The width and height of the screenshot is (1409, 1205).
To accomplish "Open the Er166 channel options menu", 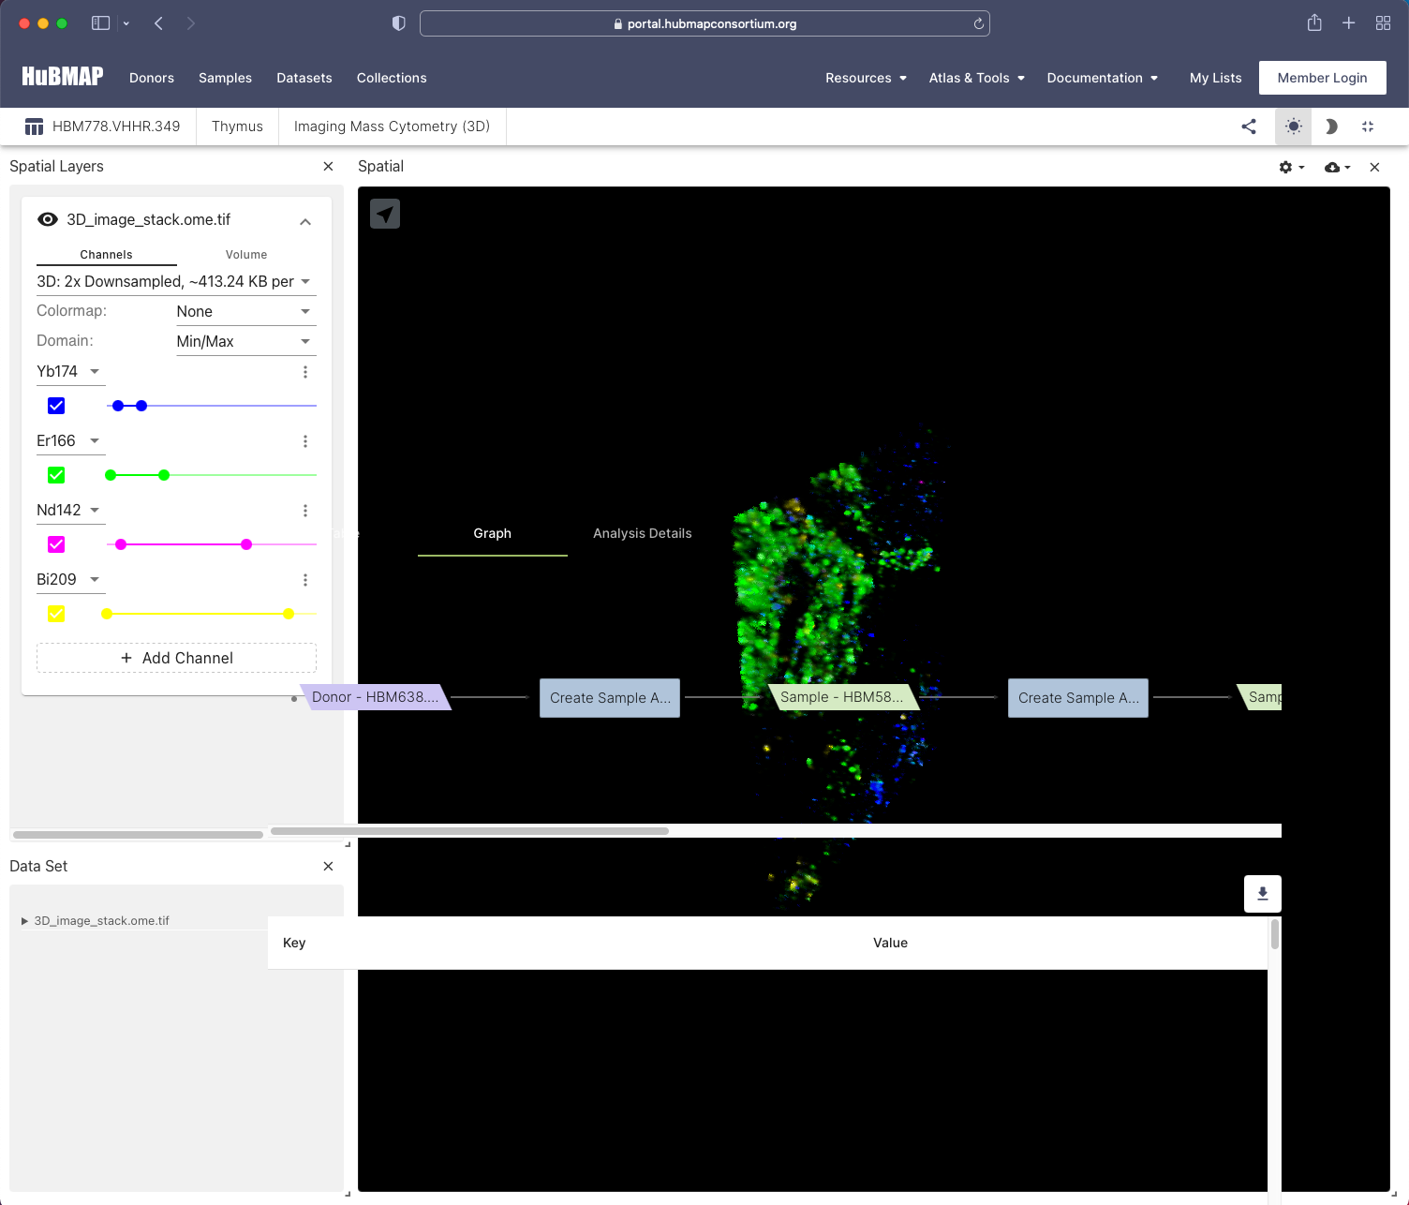I will click(305, 441).
